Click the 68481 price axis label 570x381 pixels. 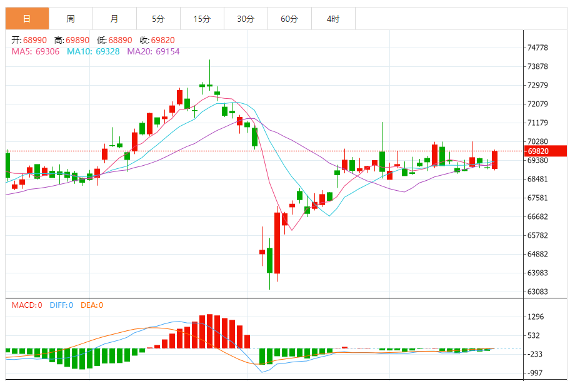(x=537, y=179)
